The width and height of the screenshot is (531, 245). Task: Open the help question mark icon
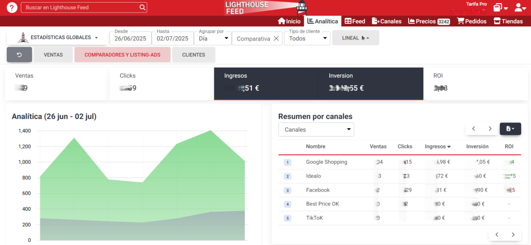point(11,7)
